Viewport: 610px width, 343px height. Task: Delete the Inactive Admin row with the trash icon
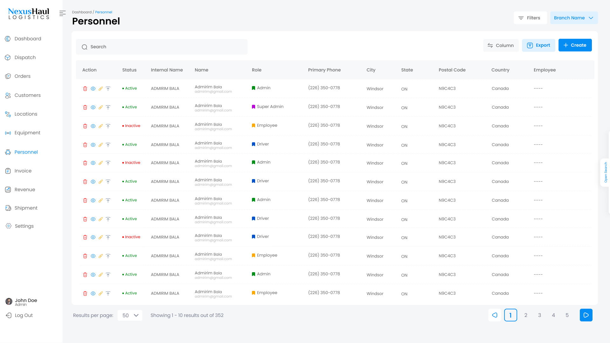[x=85, y=163]
